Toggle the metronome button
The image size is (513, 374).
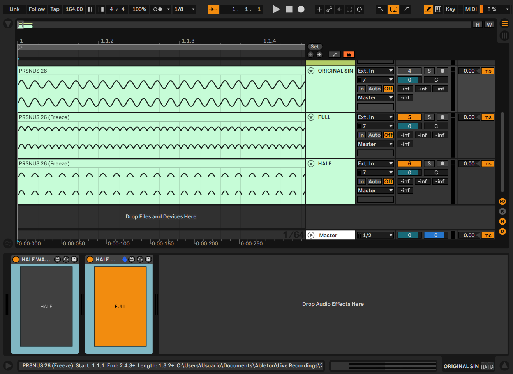click(157, 9)
